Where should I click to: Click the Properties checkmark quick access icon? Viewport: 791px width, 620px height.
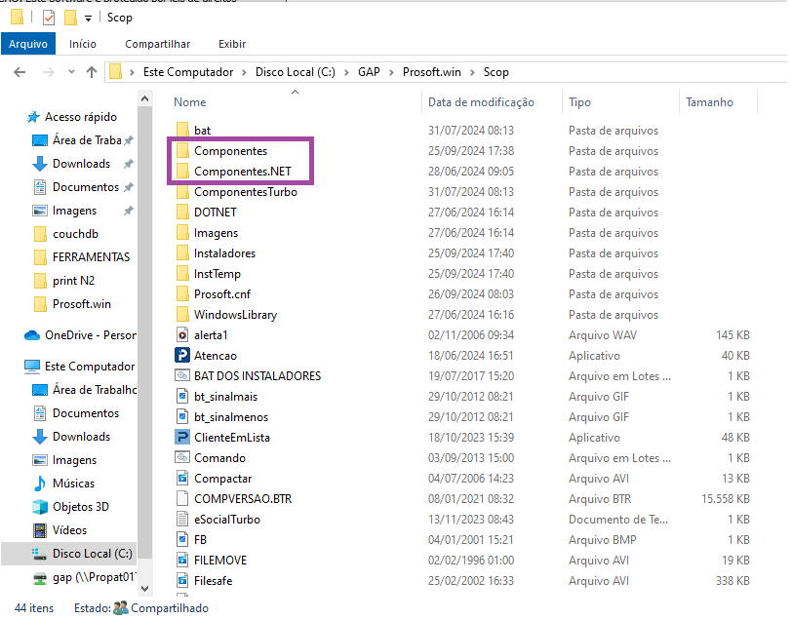coord(49,18)
